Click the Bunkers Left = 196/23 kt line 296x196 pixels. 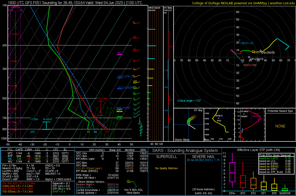click(x=97, y=187)
